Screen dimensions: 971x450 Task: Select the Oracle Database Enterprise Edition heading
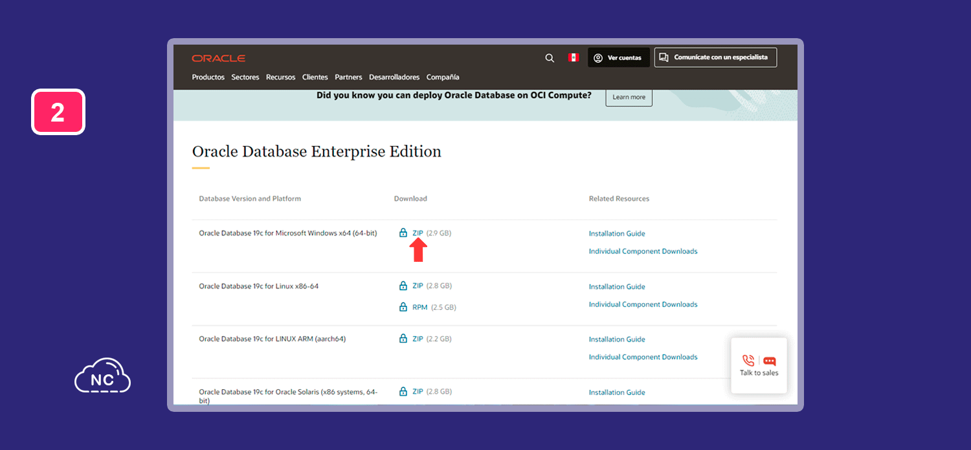pyautogui.click(x=317, y=151)
